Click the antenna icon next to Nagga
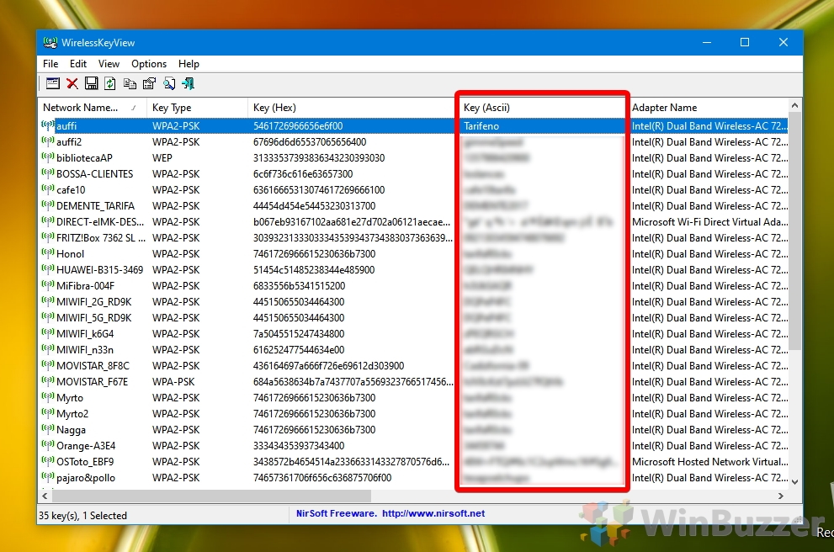The width and height of the screenshot is (834, 552). [48, 430]
